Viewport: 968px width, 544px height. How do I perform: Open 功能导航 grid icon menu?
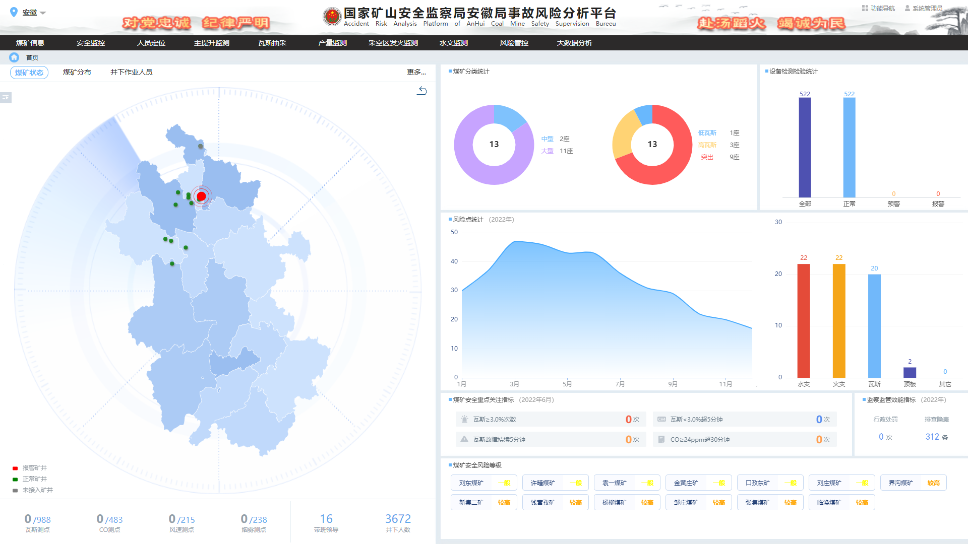(865, 8)
